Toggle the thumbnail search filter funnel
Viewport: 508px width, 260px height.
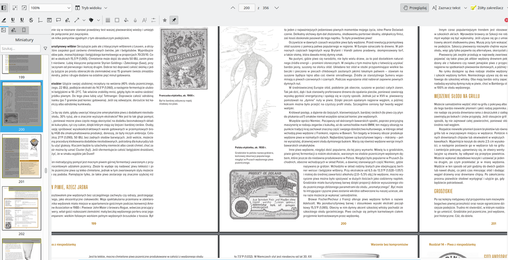click(45, 49)
